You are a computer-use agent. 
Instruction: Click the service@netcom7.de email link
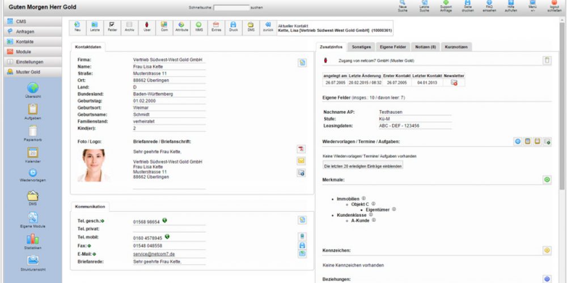click(154, 255)
